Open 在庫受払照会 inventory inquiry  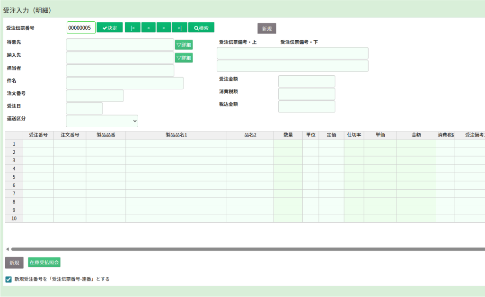(x=44, y=262)
